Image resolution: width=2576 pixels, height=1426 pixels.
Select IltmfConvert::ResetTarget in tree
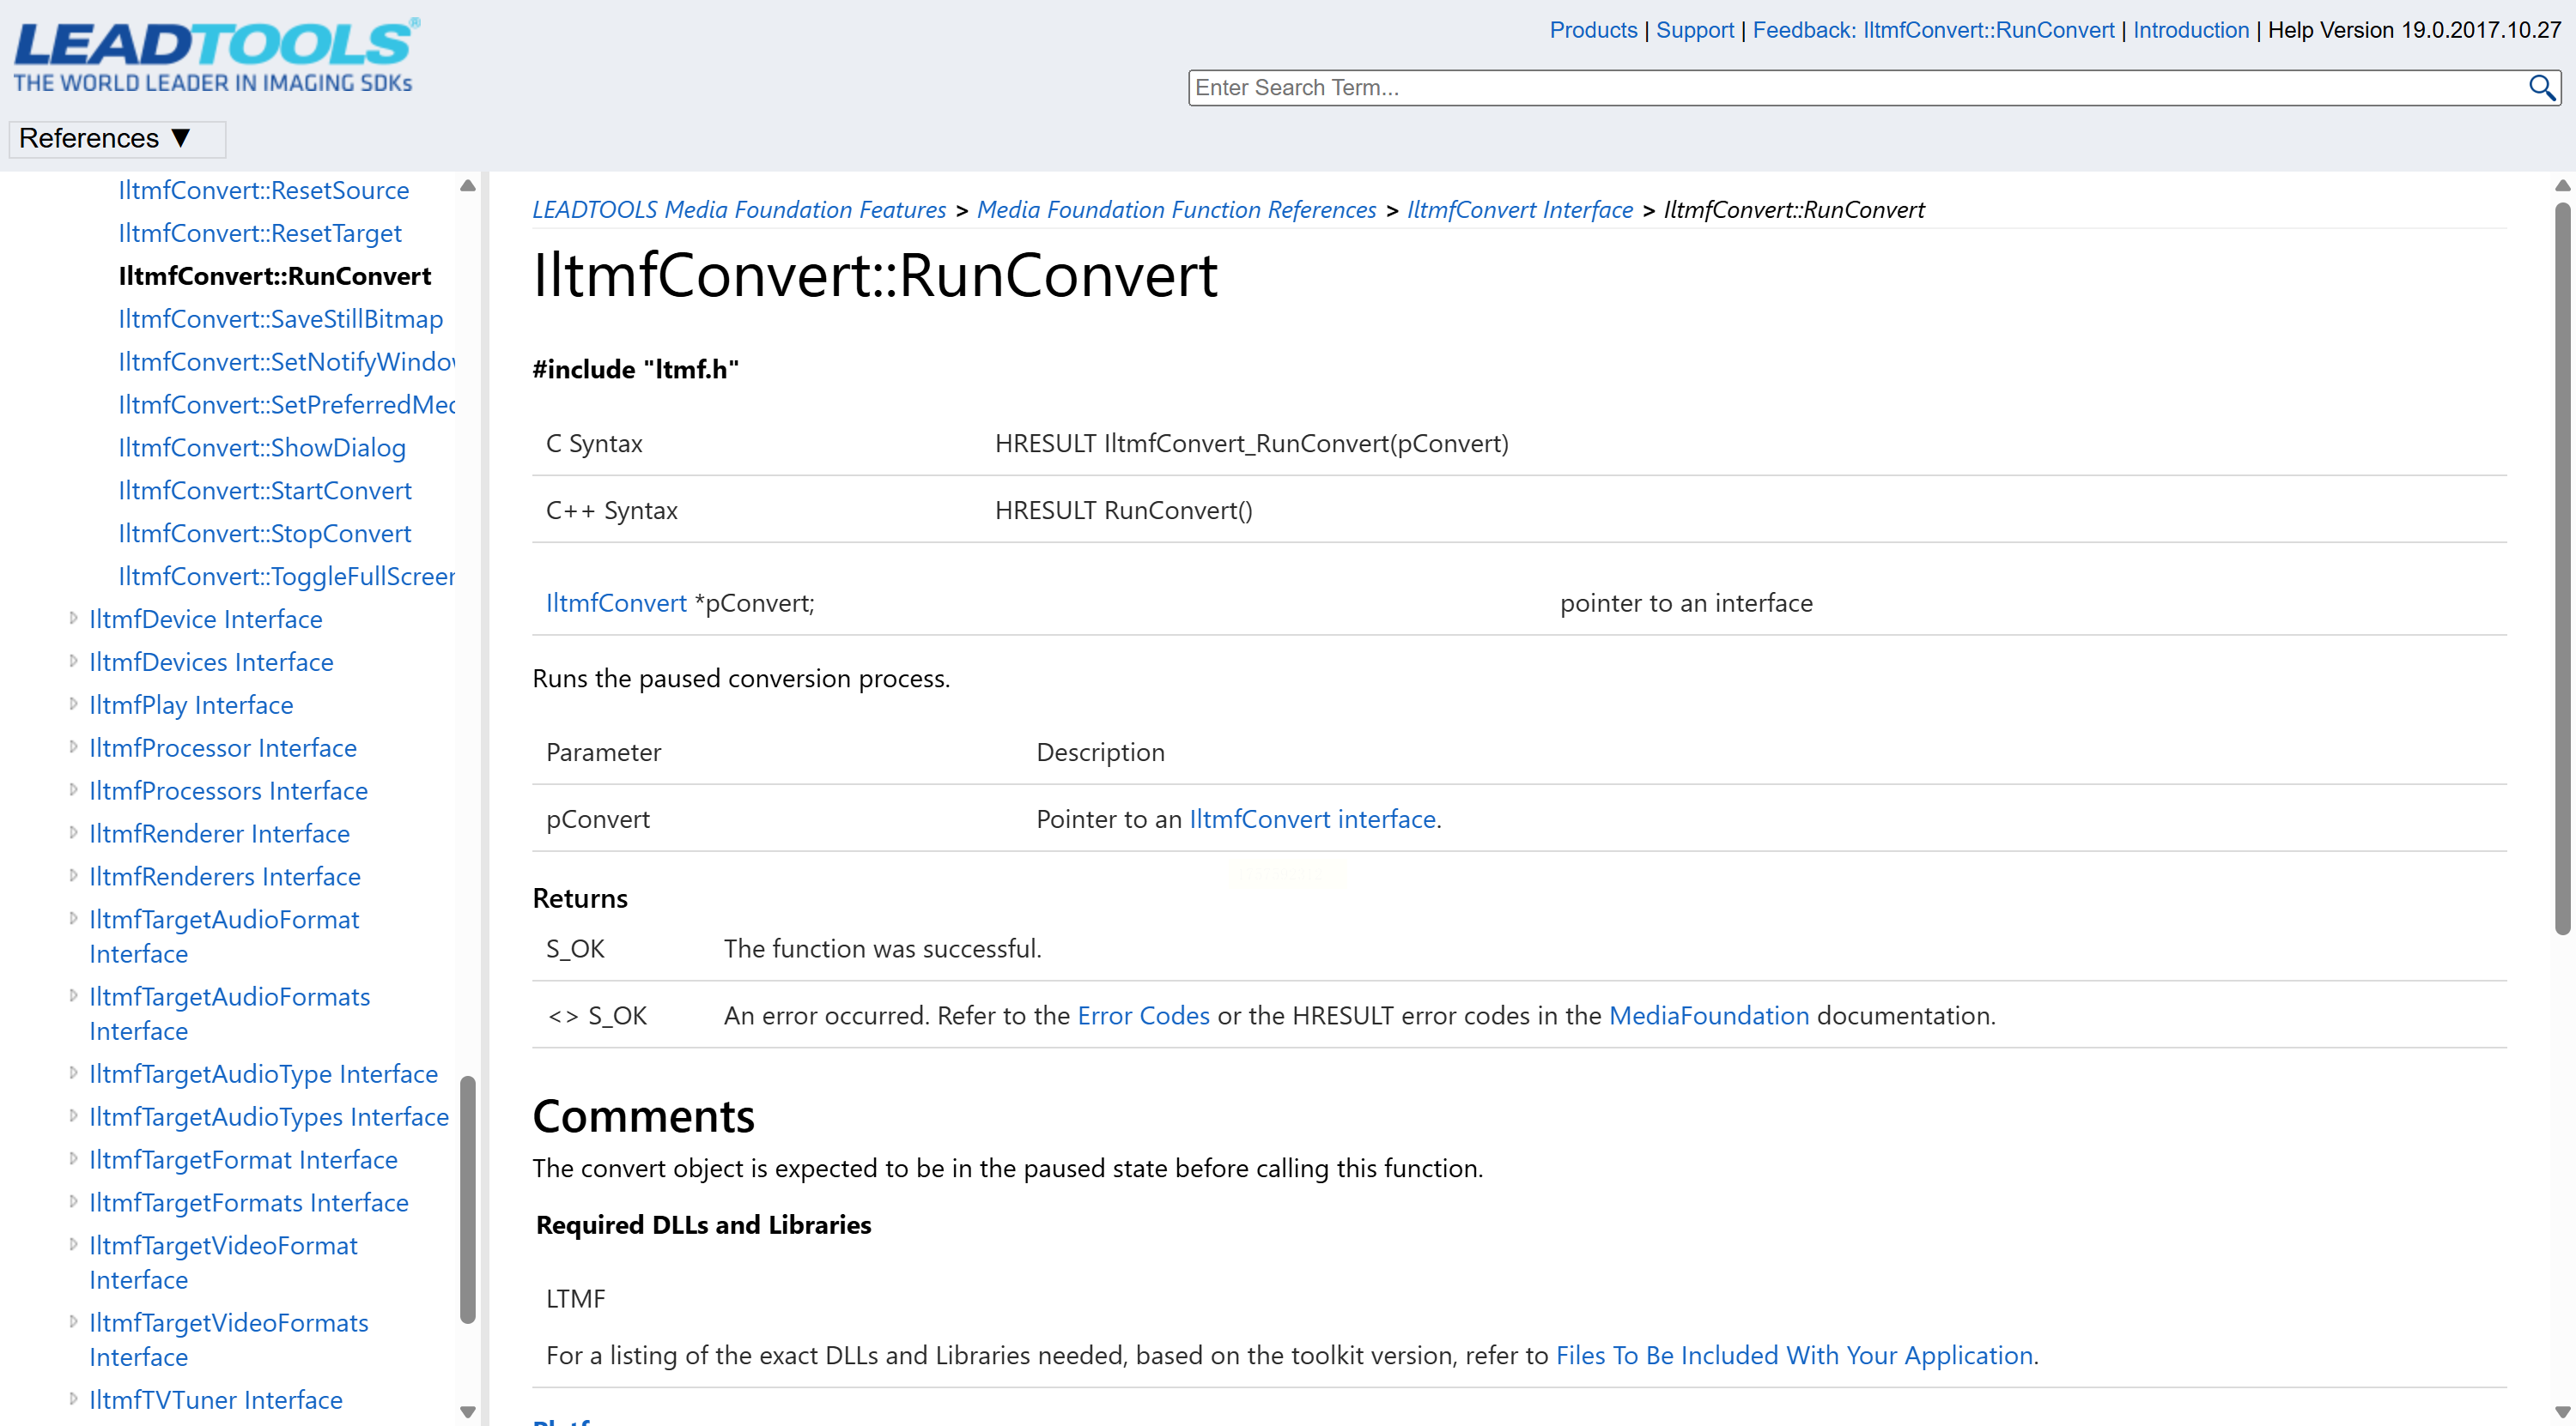pyautogui.click(x=260, y=233)
